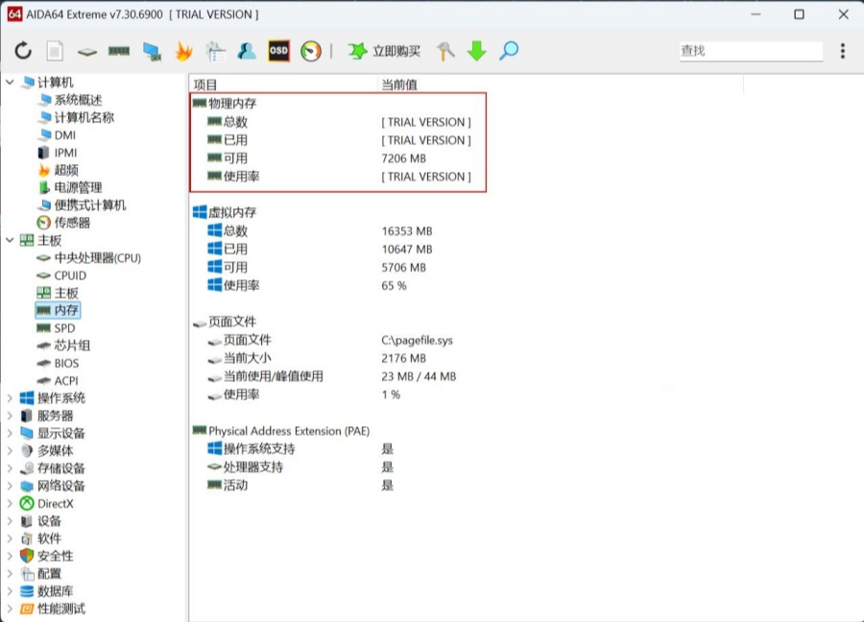Select the 性能测试 benchmark category
Image resolution: width=864 pixels, height=622 pixels.
coord(60,609)
